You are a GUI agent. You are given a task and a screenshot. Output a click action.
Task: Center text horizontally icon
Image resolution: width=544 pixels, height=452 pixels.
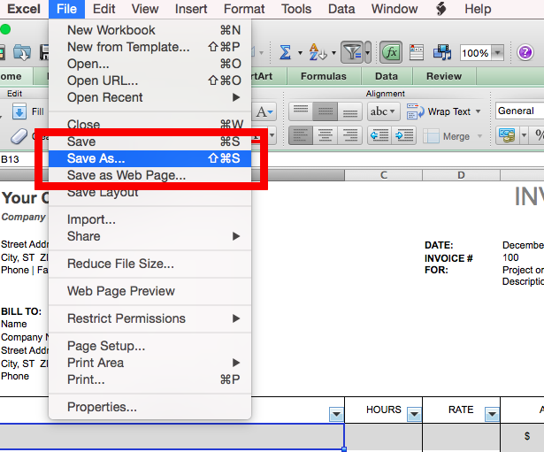[326, 135]
